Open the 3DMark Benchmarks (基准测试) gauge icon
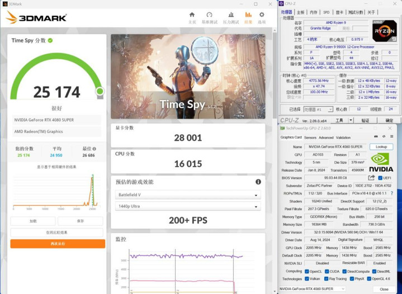This screenshot has height=294, width=402. pos(210,15)
